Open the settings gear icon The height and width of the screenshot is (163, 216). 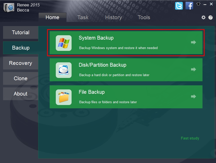point(203,17)
